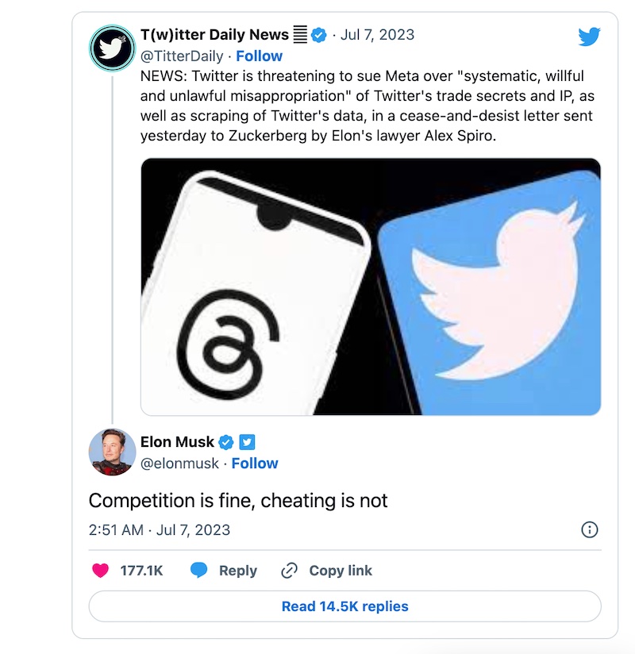Click the Reply speech bubble icon

(199, 571)
